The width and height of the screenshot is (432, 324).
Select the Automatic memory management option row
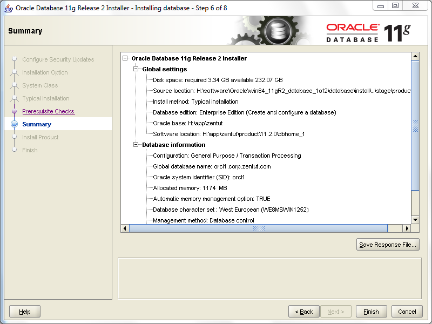(x=212, y=199)
